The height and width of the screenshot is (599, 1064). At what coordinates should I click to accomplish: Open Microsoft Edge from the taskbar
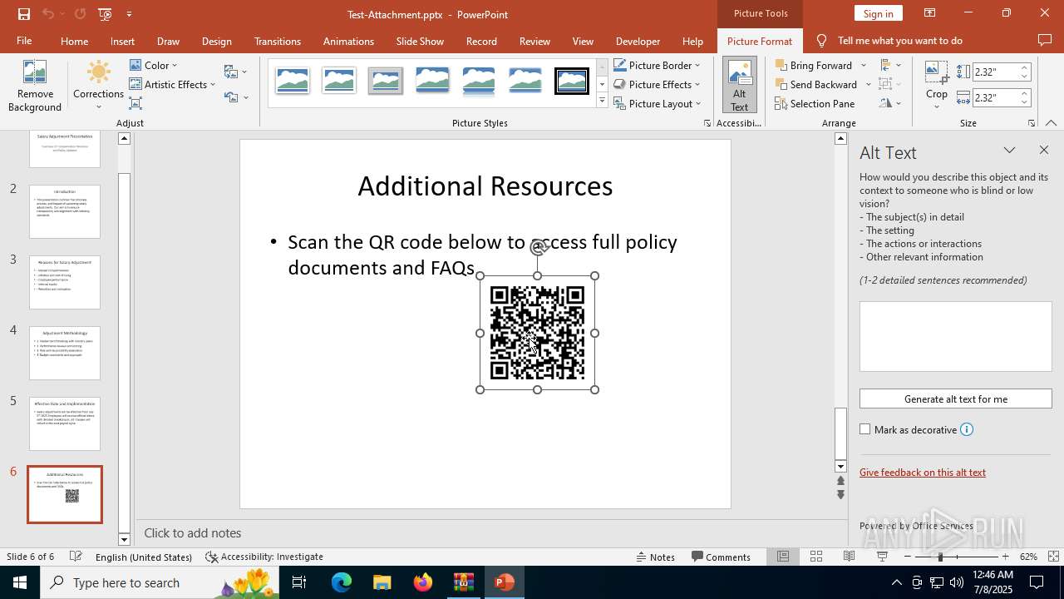(x=342, y=582)
